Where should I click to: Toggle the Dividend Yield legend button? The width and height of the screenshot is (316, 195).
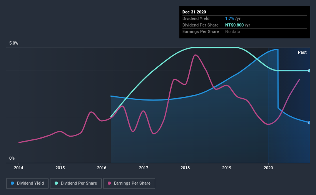click(x=27, y=183)
